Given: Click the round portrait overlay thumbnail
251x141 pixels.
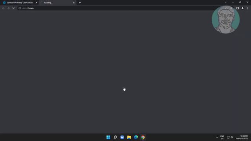Looking at the screenshot, I should tap(226, 20).
